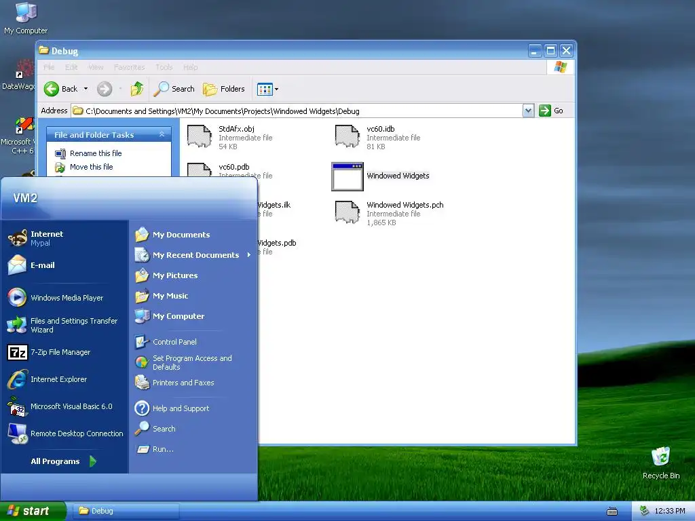695x521 pixels.
Task: Open the Views dropdown button
Action: click(267, 89)
